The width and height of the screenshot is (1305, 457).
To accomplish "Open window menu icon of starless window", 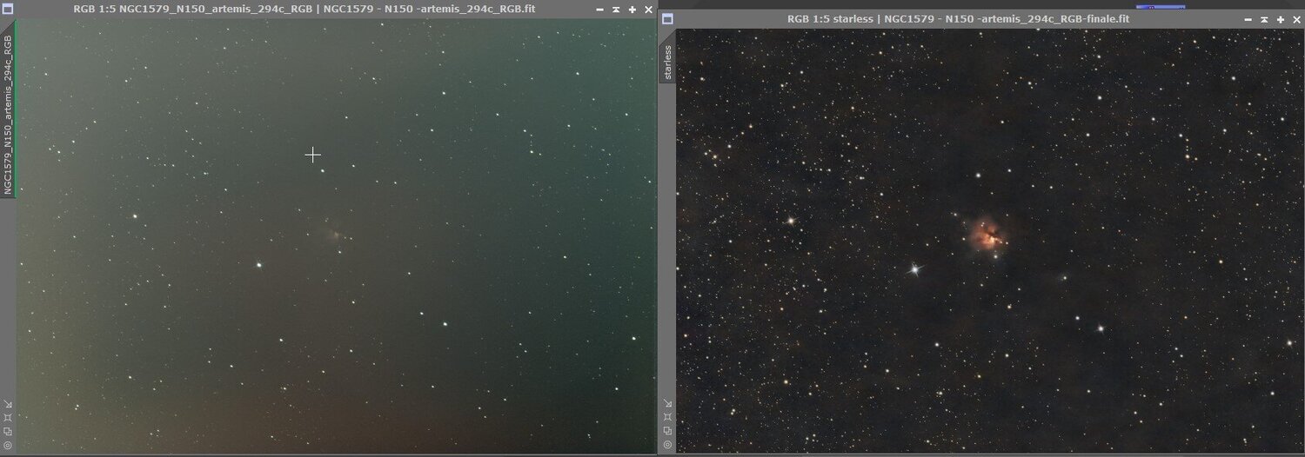I will 667,18.
